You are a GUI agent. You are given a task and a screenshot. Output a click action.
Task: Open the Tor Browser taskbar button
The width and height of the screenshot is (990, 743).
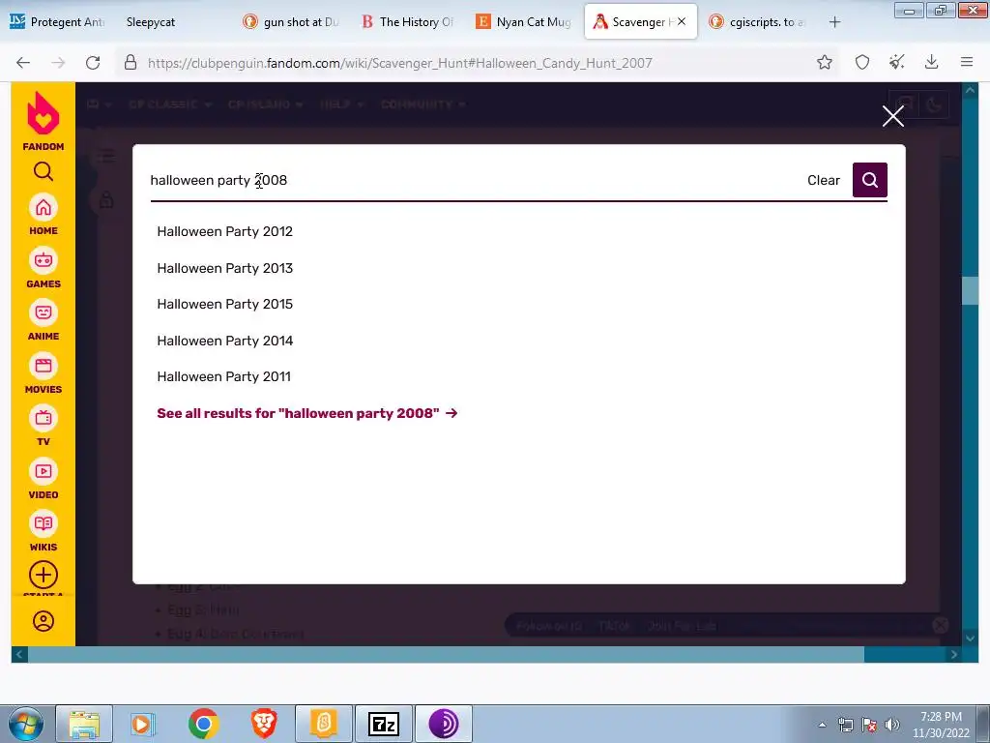coord(443,724)
